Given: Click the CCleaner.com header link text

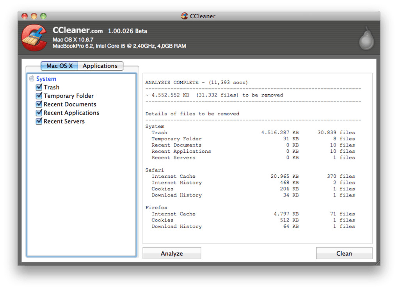Looking at the screenshot, I should click(x=78, y=30).
